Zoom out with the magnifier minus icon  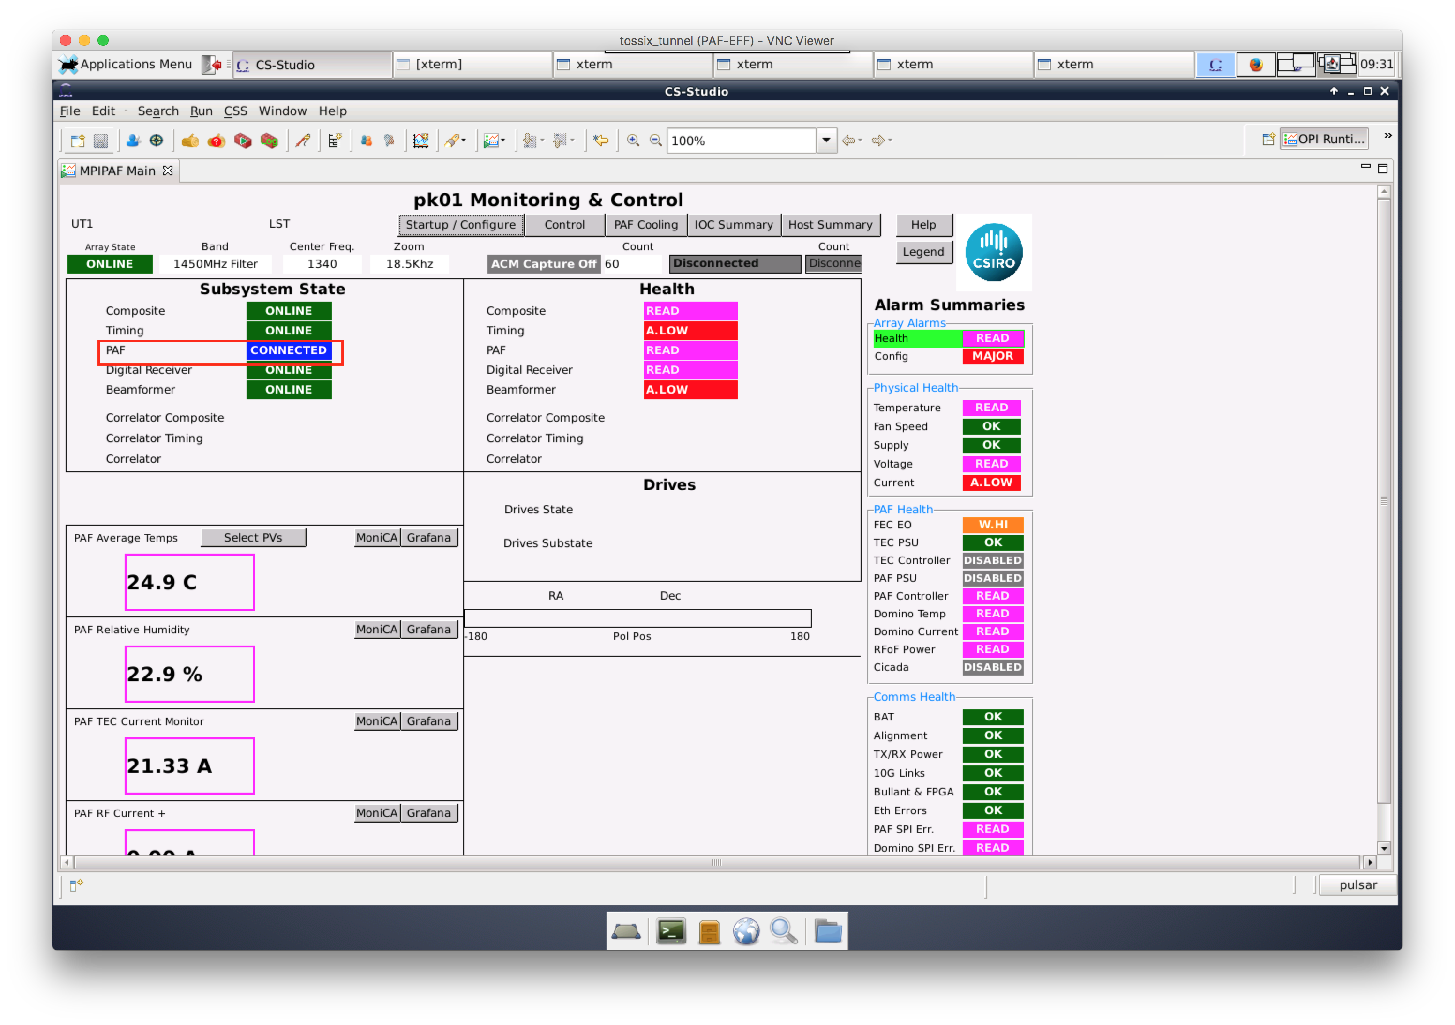point(656,141)
